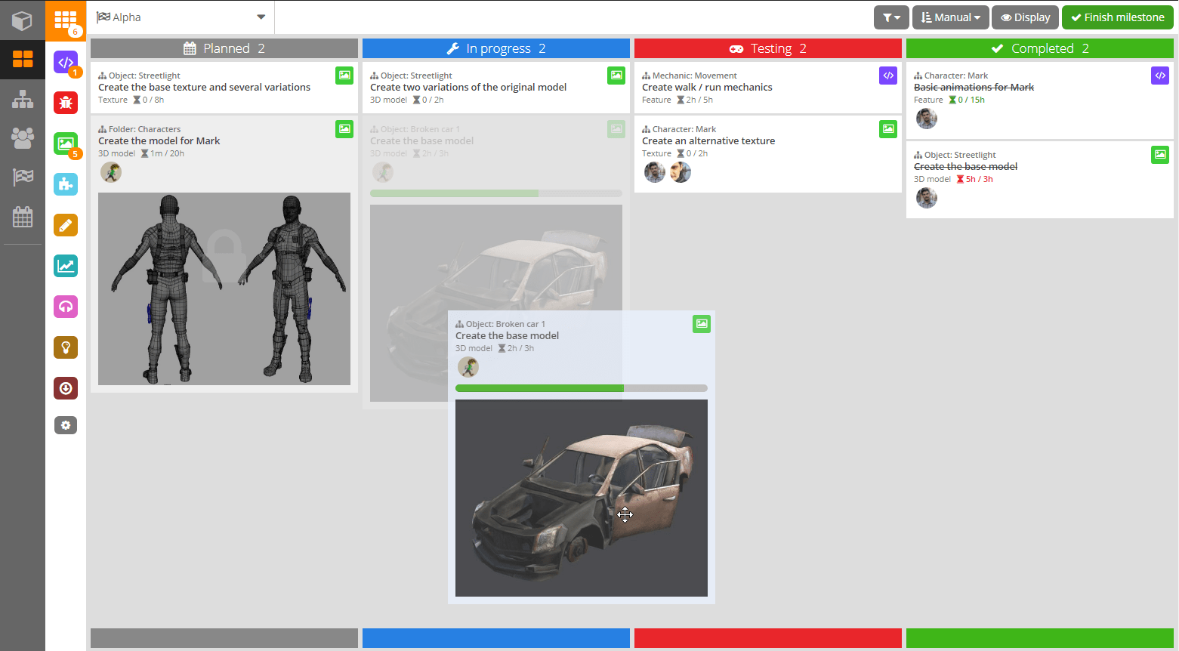Click the Finish milestone button
Viewport: 1179px width, 651px height.
click(x=1117, y=17)
